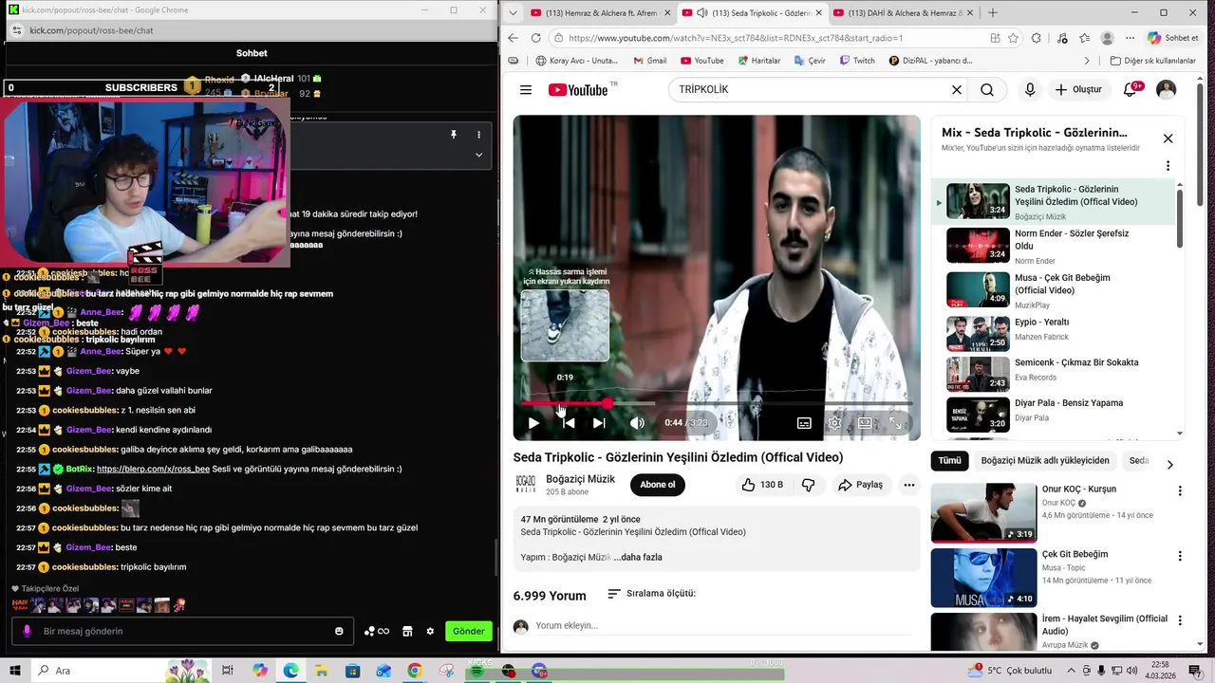Open options for Çek Git Bebeğim recommendation
The image size is (1215, 683).
1180,556
